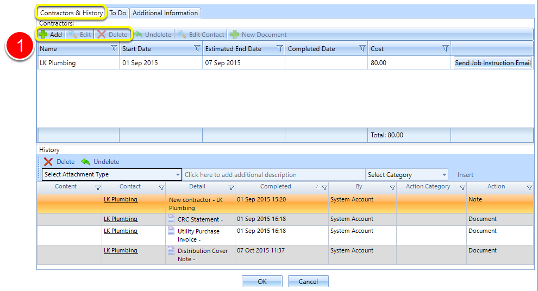Select the 'New contractor - LK Plumbing' detail
The image size is (538, 291).
196,204
